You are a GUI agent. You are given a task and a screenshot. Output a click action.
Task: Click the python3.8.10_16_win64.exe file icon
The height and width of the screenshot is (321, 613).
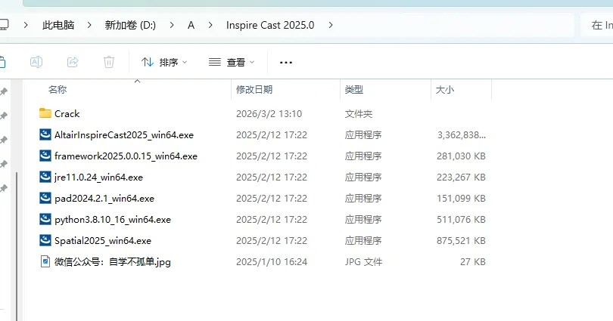[45, 219]
